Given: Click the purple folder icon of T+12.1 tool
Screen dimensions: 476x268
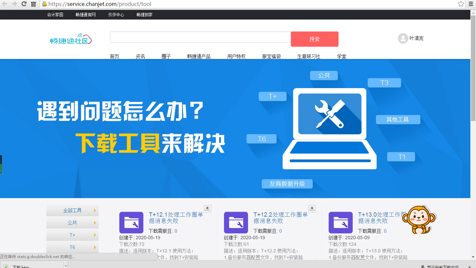Looking at the screenshot, I should click(131, 223).
